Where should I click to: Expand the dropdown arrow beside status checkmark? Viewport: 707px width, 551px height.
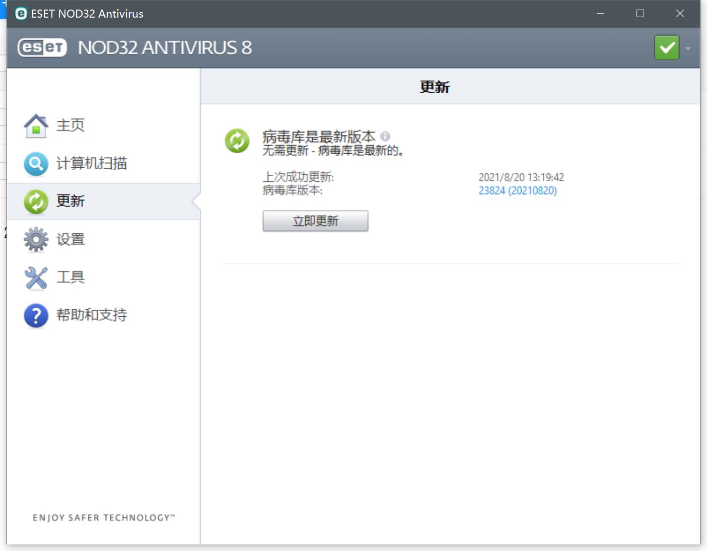(x=688, y=49)
